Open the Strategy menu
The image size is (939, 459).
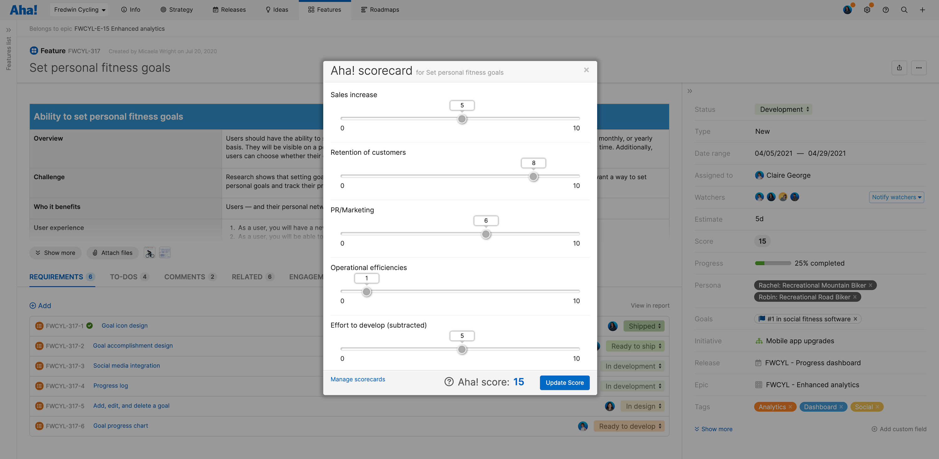tap(177, 10)
